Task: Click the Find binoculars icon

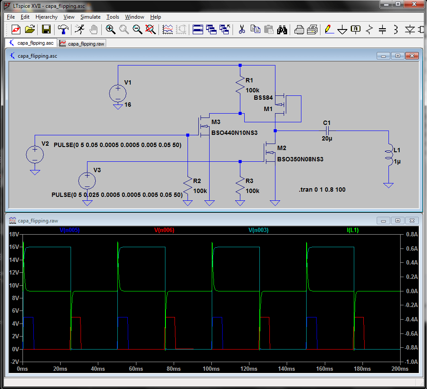Action: [282, 29]
